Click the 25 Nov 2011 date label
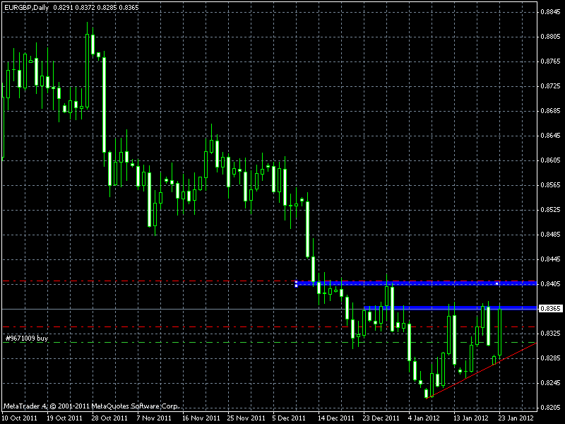Viewport: 565px width, 424px height. pyautogui.click(x=246, y=418)
